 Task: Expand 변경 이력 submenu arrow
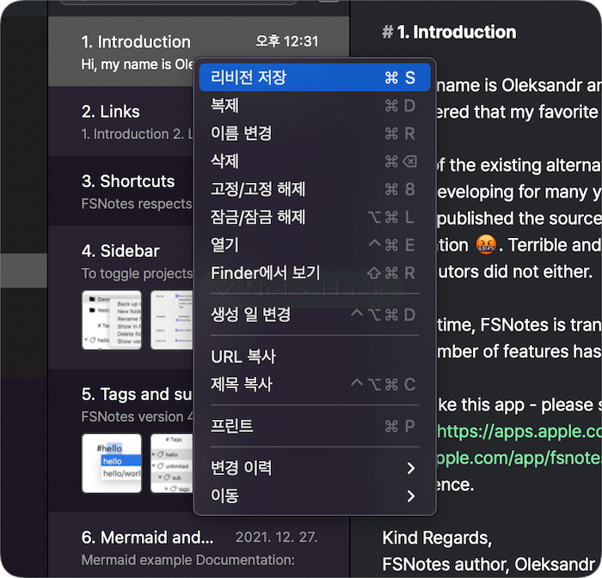pos(411,468)
